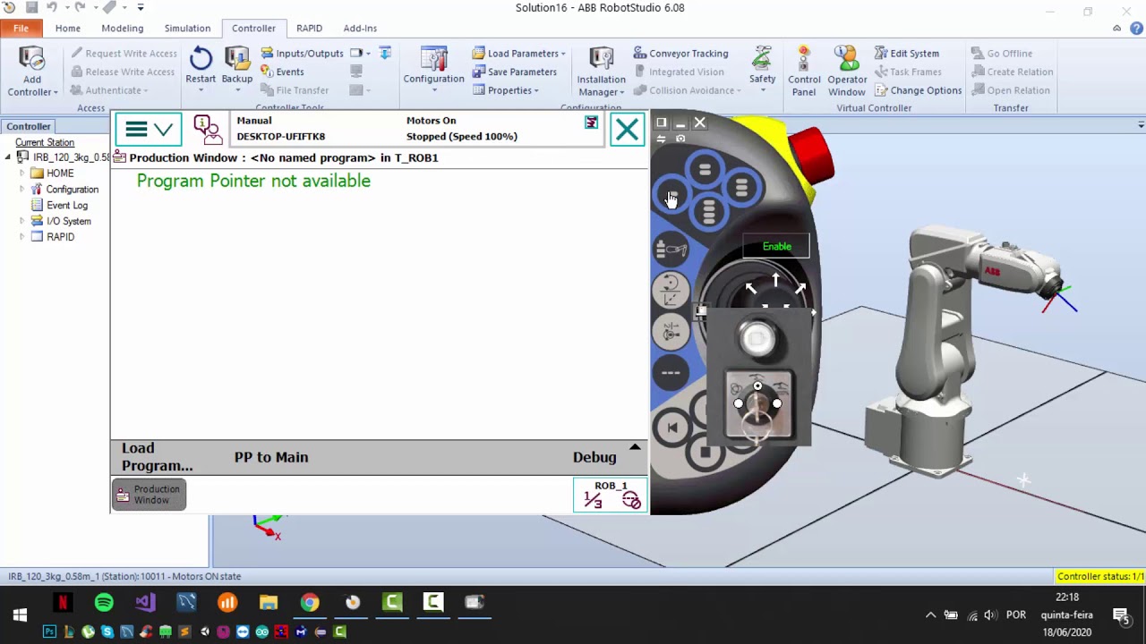Collapse the IRB_120 controller tree node
Image resolution: width=1146 pixels, height=644 pixels.
coord(8,157)
